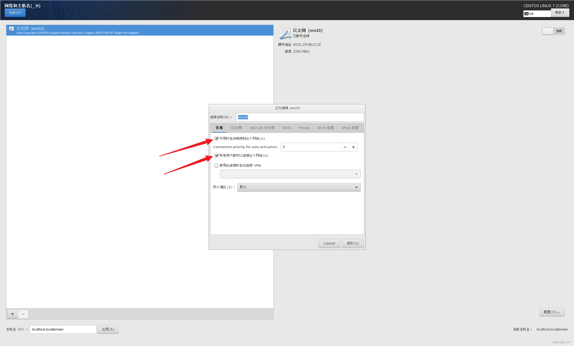Click the "+" icon to add a network interface

tap(12, 314)
